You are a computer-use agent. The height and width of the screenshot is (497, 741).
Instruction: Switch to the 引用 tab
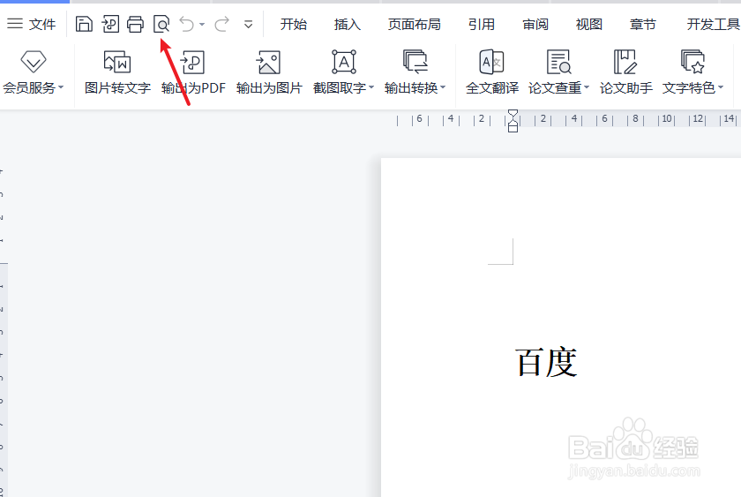click(481, 24)
